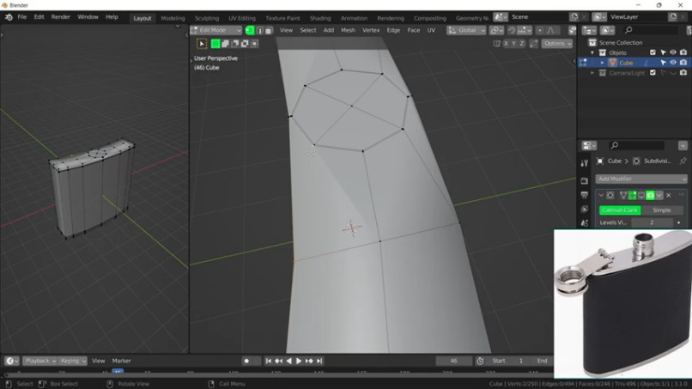Jump to the timeline end frame

click(x=319, y=361)
